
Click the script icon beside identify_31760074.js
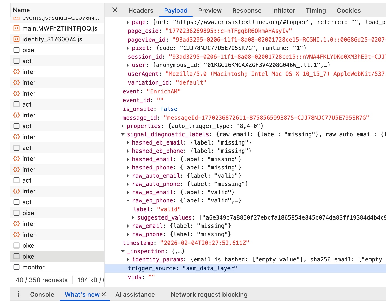[x=17, y=39]
